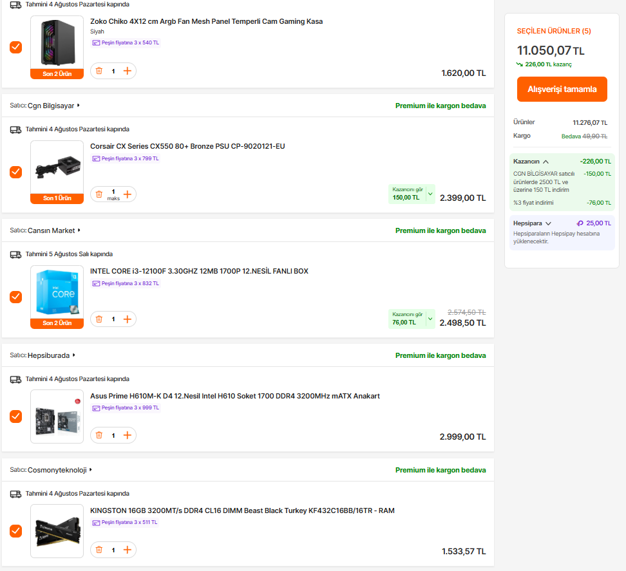Add one more Corsair CX550 PSU
626x571 pixels.
tap(128, 194)
